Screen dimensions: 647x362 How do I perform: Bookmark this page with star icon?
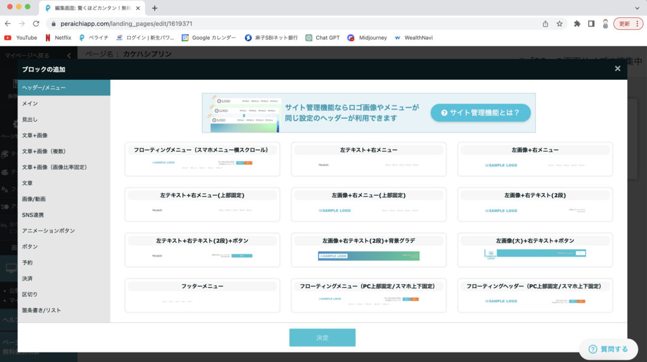559,24
